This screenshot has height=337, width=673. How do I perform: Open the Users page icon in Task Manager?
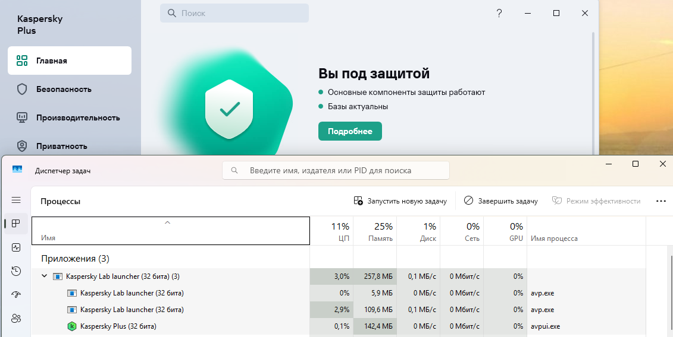[16, 318]
